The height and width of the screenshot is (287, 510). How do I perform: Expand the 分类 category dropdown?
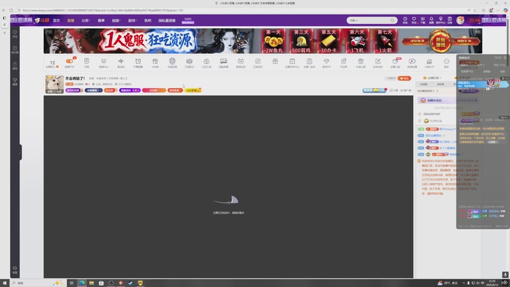85,20
